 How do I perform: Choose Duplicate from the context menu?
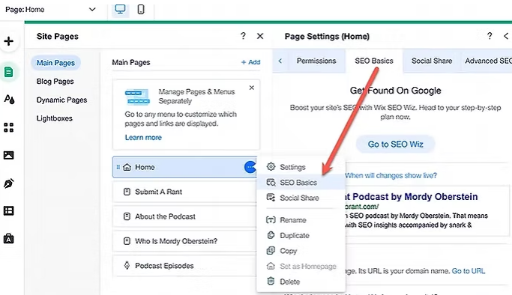pyautogui.click(x=301, y=235)
